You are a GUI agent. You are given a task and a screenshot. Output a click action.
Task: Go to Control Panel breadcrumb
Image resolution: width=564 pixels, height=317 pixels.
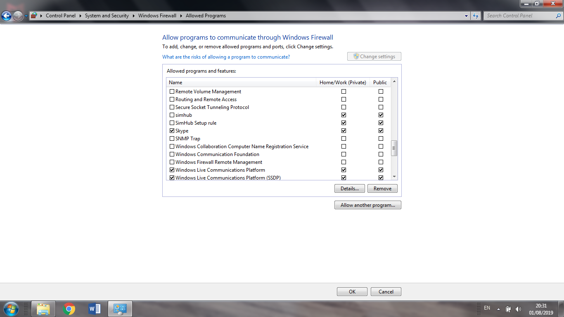coord(61,16)
